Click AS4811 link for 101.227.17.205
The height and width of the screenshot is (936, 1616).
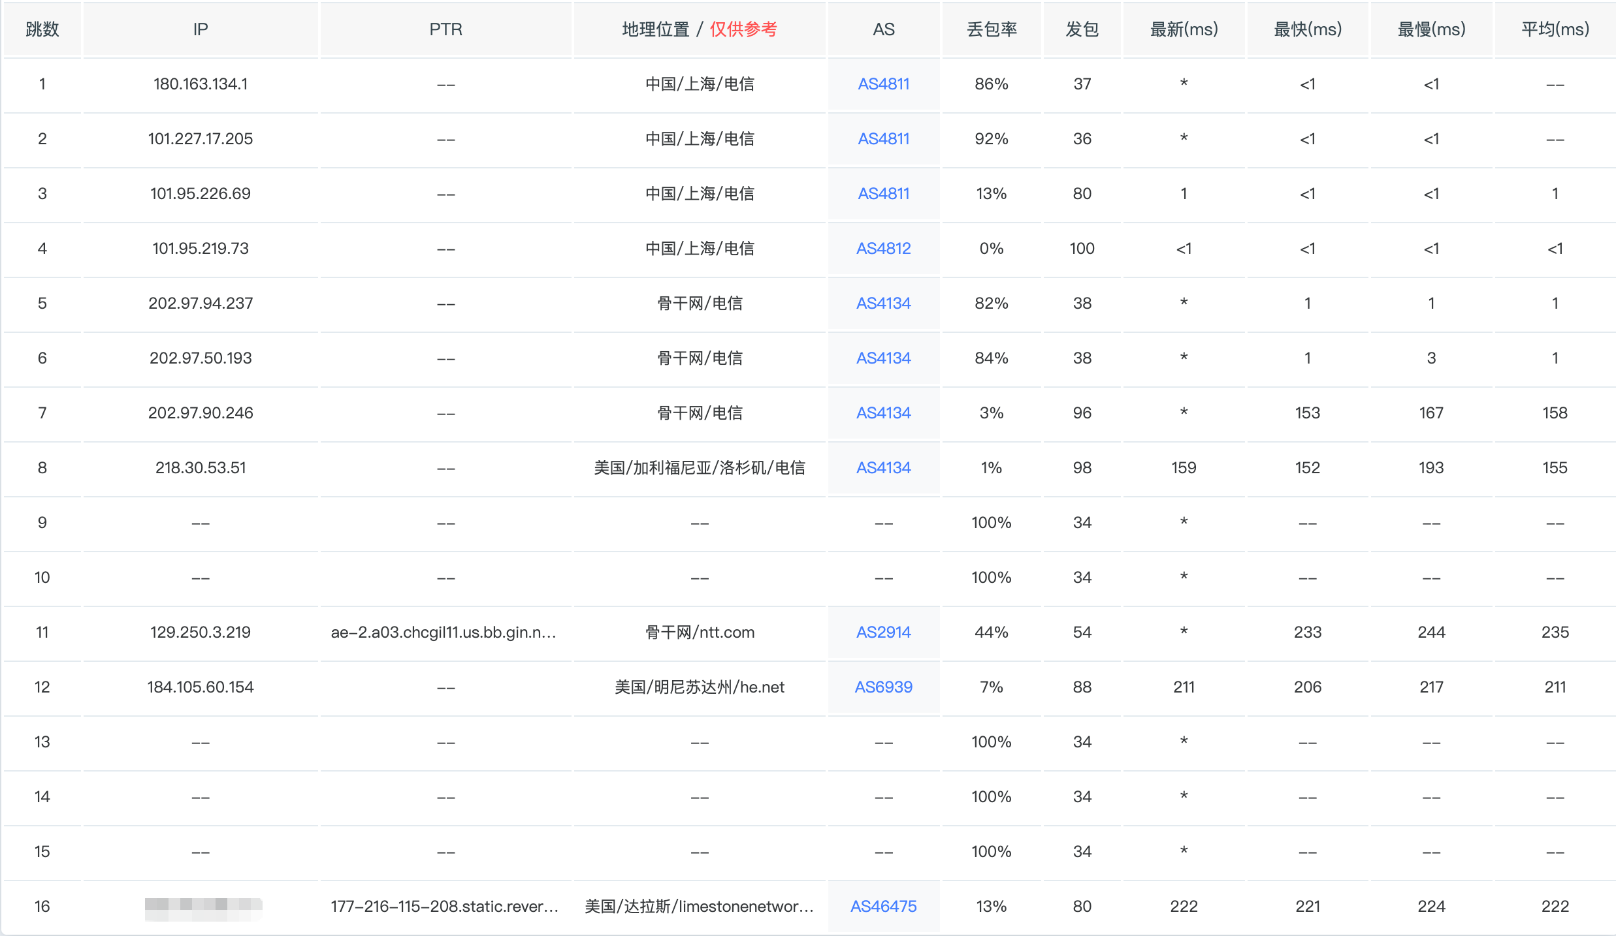pos(883,139)
